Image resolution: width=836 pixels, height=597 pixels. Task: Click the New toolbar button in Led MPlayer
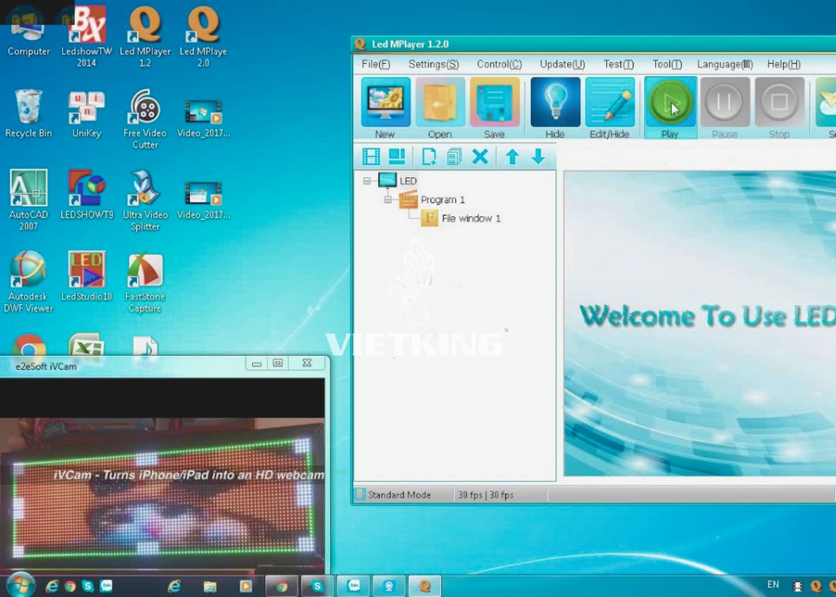click(x=385, y=108)
